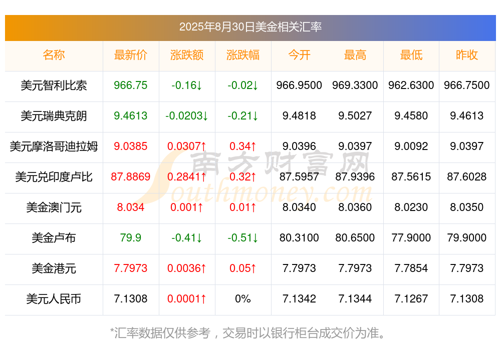Image resolution: width=501 pixels, height=349 pixels.
Task: Click opening price 80.3100
Action: pyautogui.click(x=299, y=237)
